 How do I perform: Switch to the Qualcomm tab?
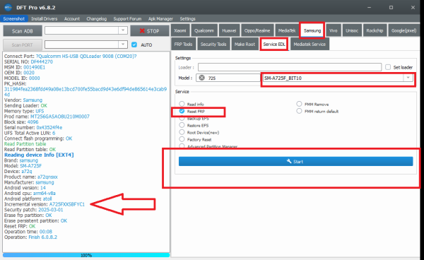pos(204,30)
